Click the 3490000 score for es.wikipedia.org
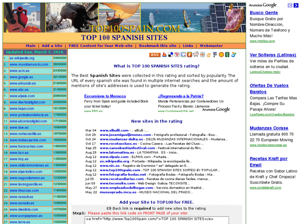 (x=60, y=58)
